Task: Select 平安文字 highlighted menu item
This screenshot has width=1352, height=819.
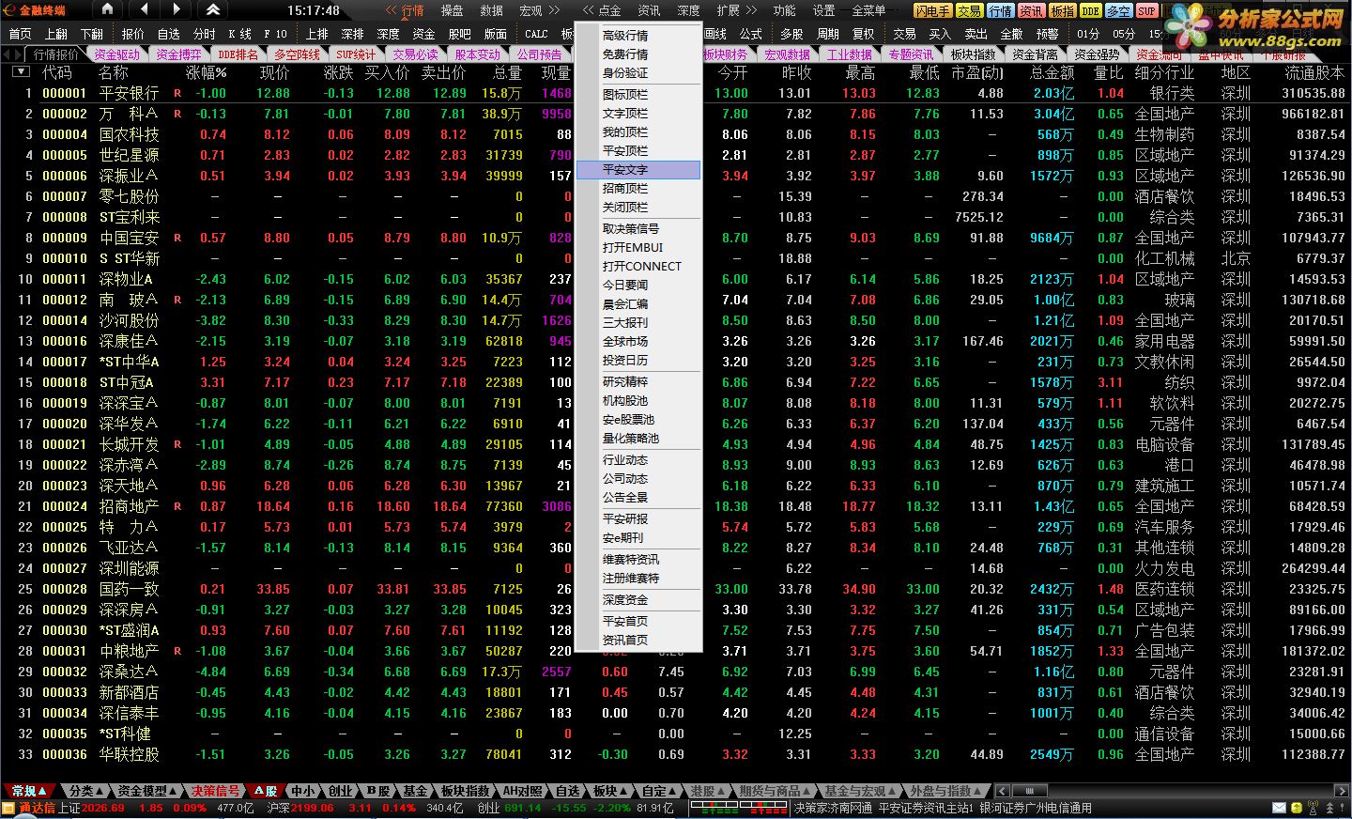Action: tap(638, 170)
